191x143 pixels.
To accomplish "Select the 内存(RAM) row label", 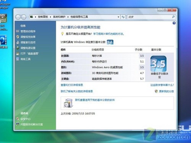I will [68, 62].
